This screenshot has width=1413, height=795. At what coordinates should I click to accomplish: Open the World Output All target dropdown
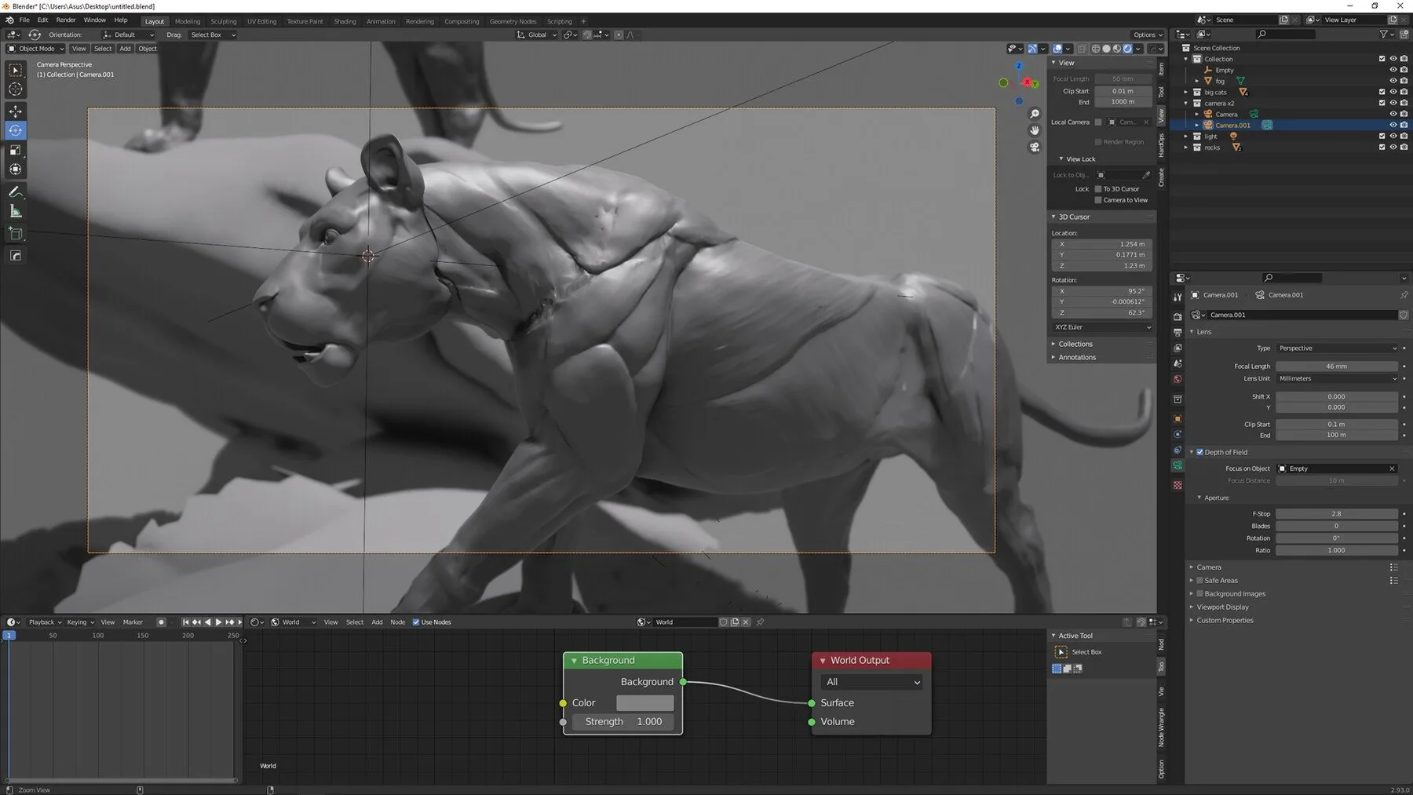point(871,682)
